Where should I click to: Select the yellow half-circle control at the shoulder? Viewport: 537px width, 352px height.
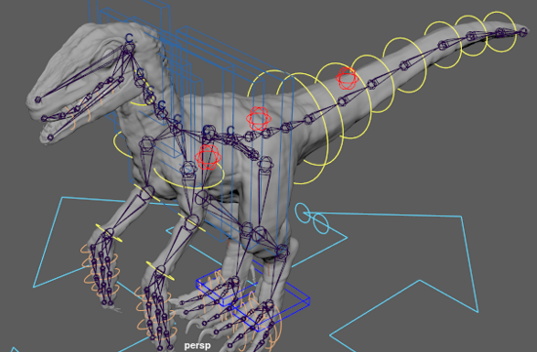tap(122, 145)
